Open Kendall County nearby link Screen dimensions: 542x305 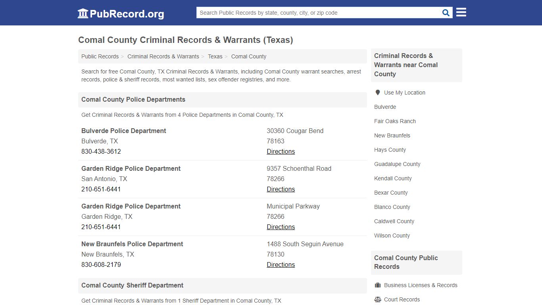tap(393, 178)
